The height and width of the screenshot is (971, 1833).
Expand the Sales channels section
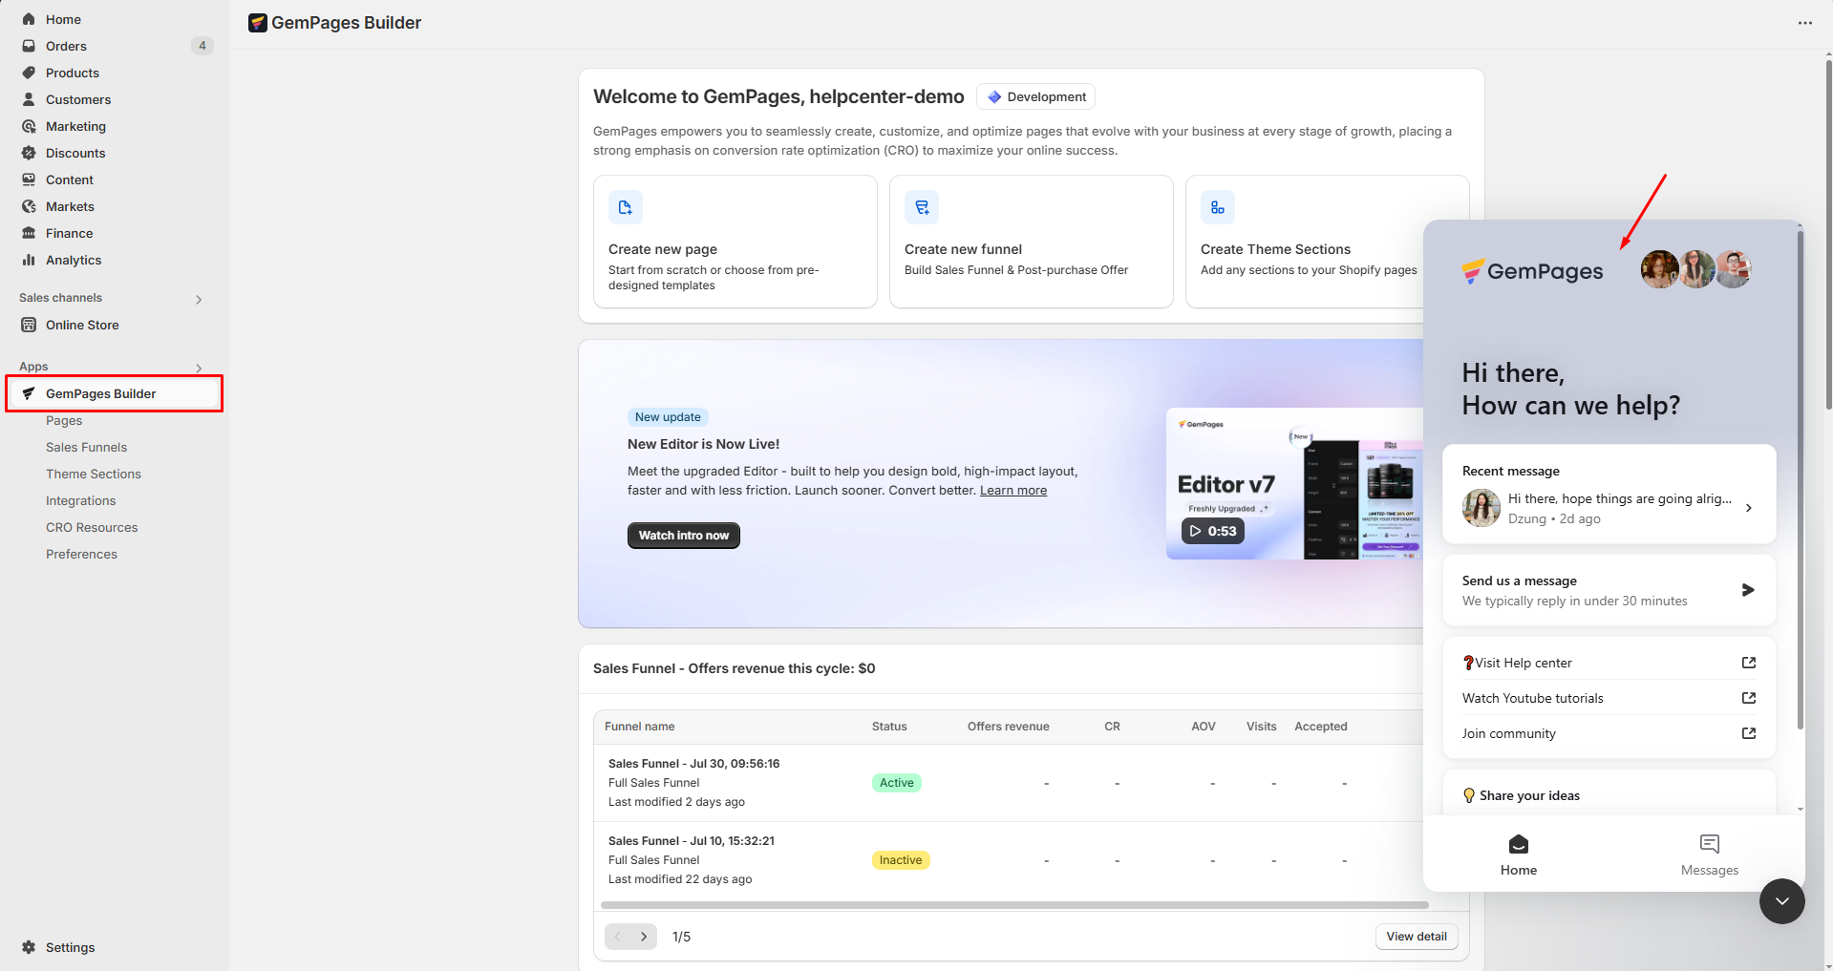tap(199, 299)
